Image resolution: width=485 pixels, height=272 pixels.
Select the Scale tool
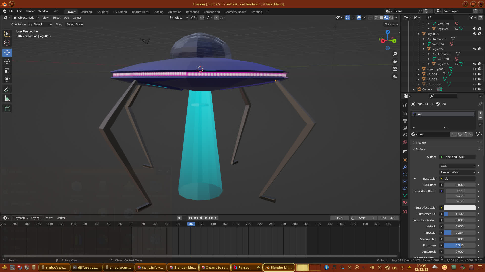pos(7,71)
